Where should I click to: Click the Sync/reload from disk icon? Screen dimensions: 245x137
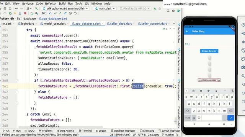(10, 8)
